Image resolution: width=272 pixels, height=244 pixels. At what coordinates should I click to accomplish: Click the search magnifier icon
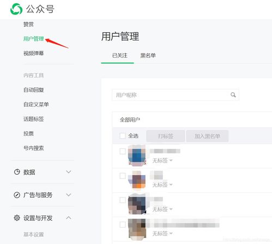(x=233, y=95)
